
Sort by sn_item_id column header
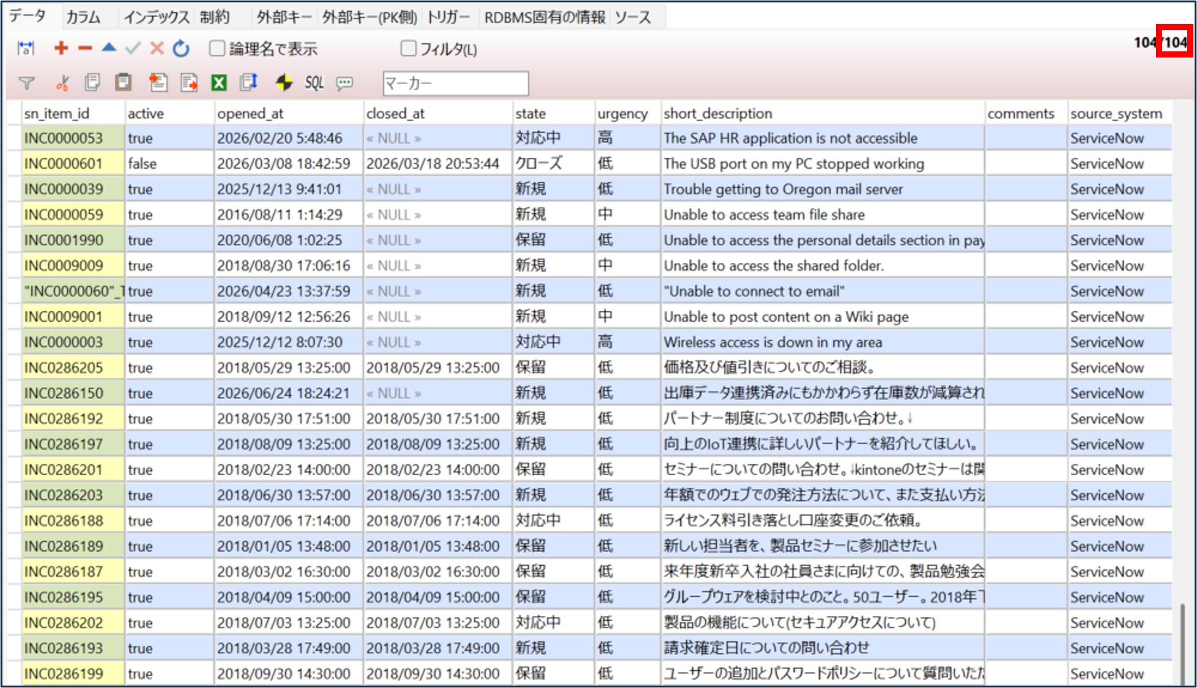(x=73, y=114)
